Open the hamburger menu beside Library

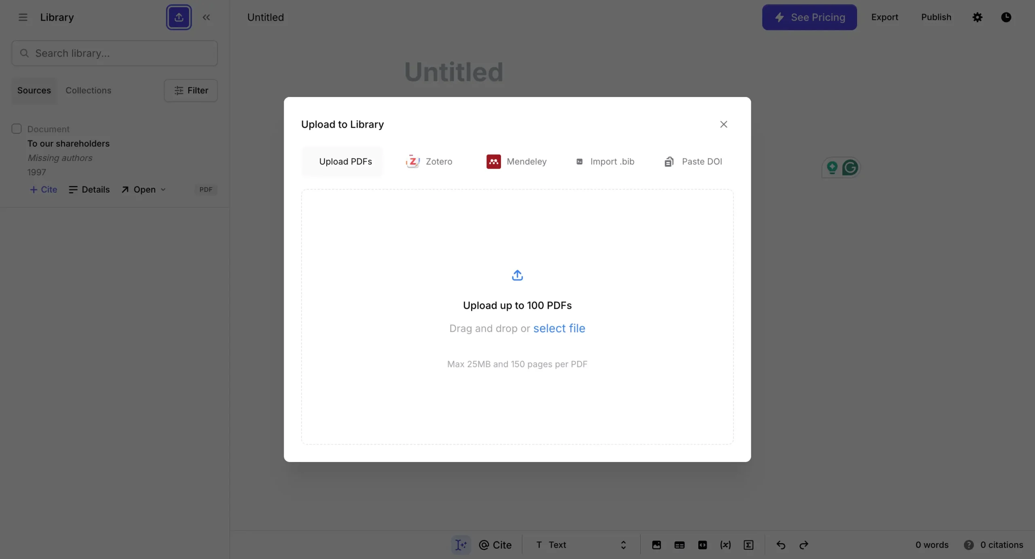[23, 17]
